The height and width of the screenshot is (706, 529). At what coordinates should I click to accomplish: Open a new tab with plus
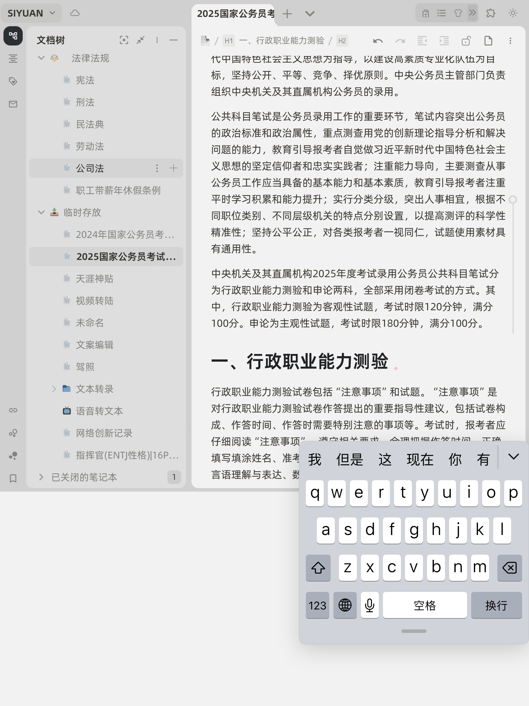point(287,14)
